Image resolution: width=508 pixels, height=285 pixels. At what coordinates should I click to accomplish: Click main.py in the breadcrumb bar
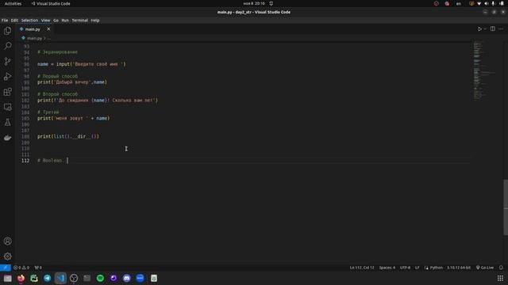[34, 38]
